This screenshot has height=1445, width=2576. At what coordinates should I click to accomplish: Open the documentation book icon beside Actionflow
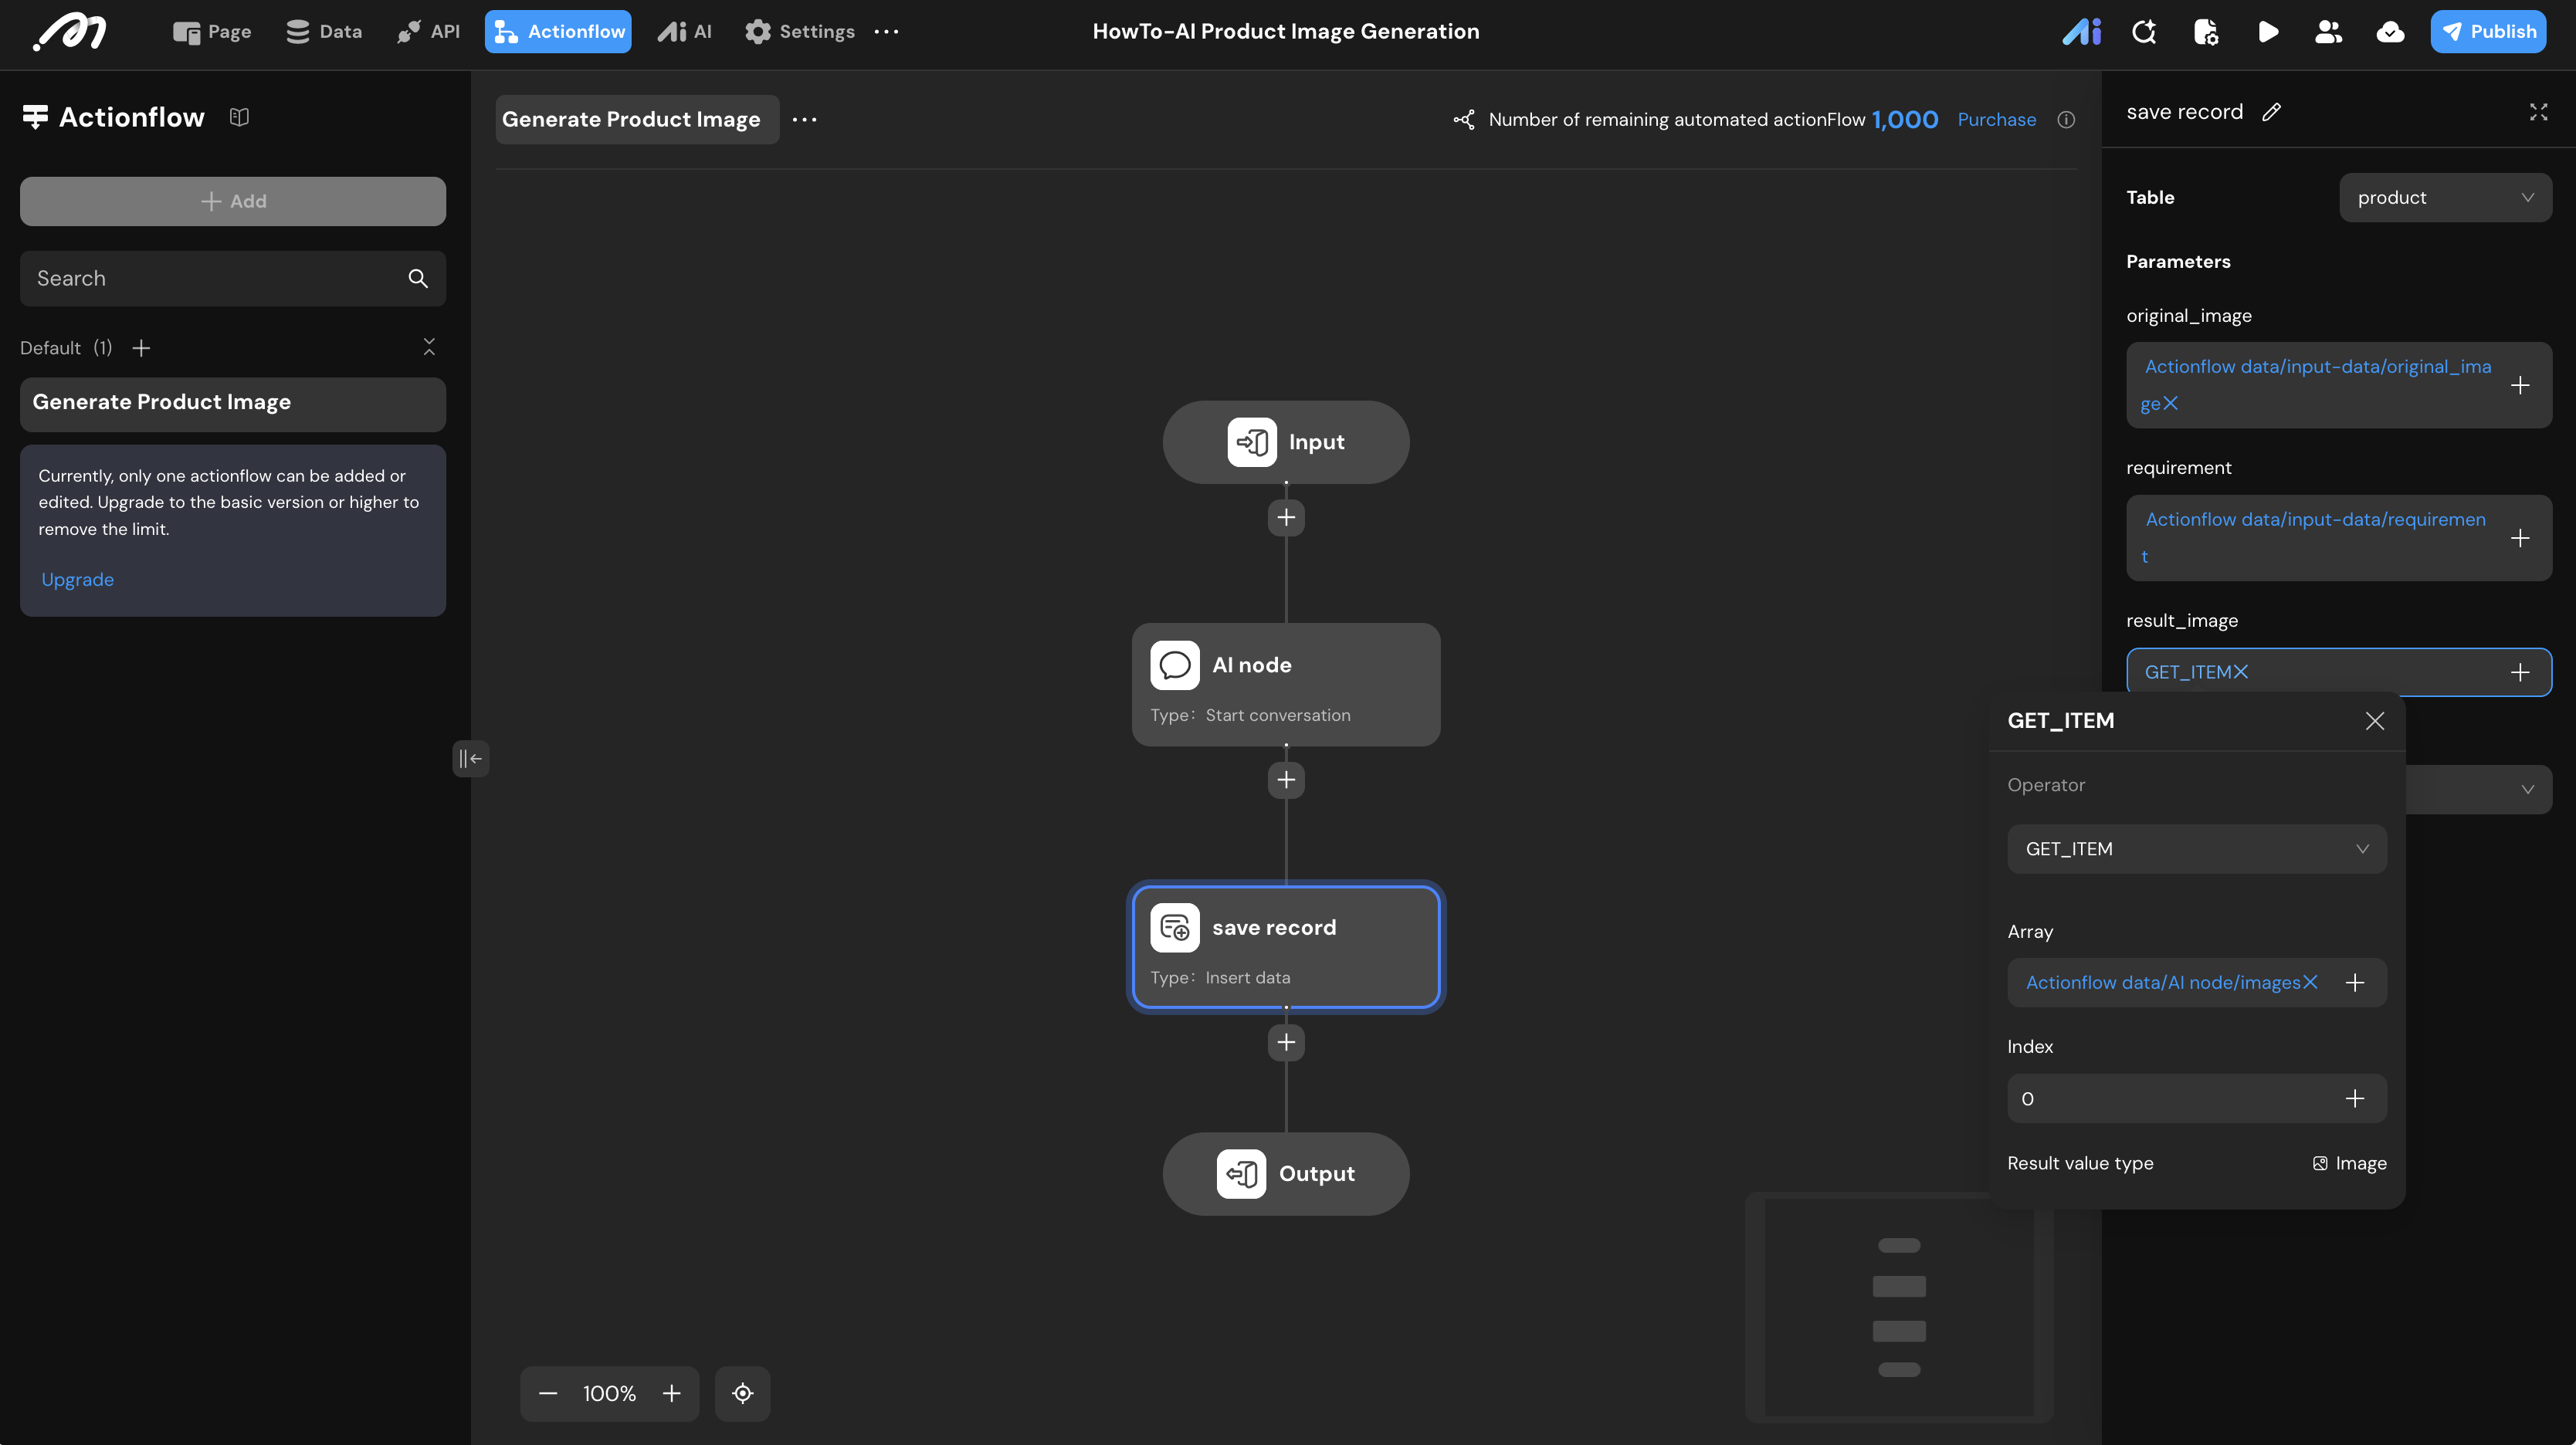pos(239,117)
